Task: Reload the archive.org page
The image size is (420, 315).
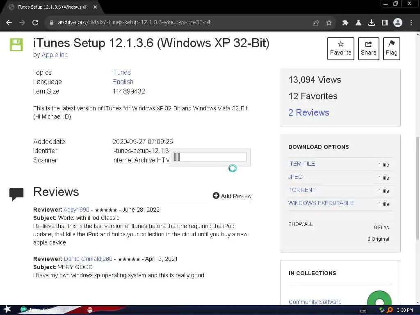Action: coord(35,23)
